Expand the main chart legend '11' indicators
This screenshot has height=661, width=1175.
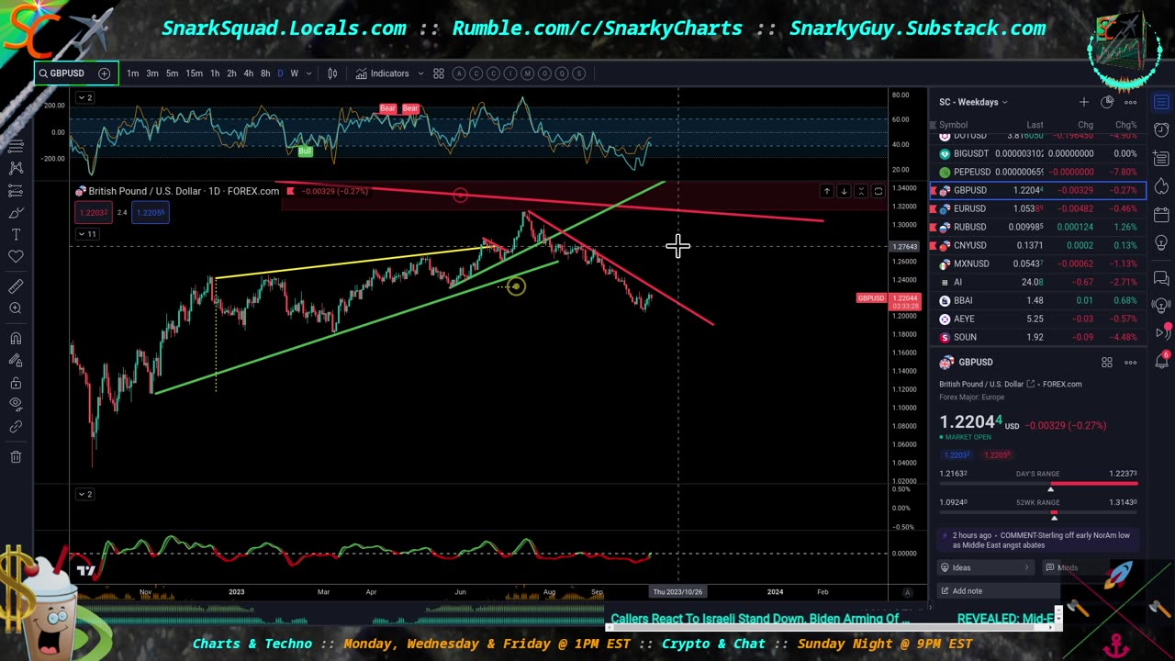86,234
